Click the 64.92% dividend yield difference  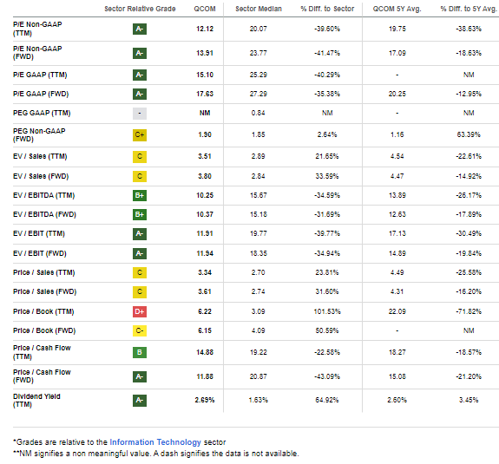point(327,400)
